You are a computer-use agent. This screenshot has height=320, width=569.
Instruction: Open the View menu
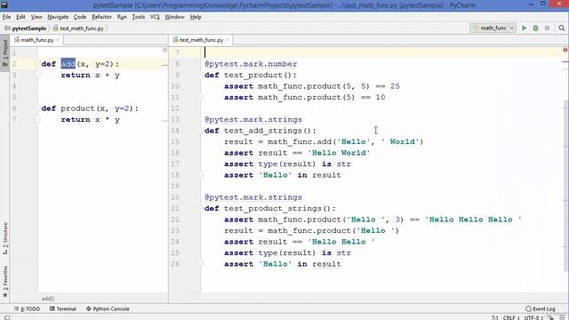[36, 17]
